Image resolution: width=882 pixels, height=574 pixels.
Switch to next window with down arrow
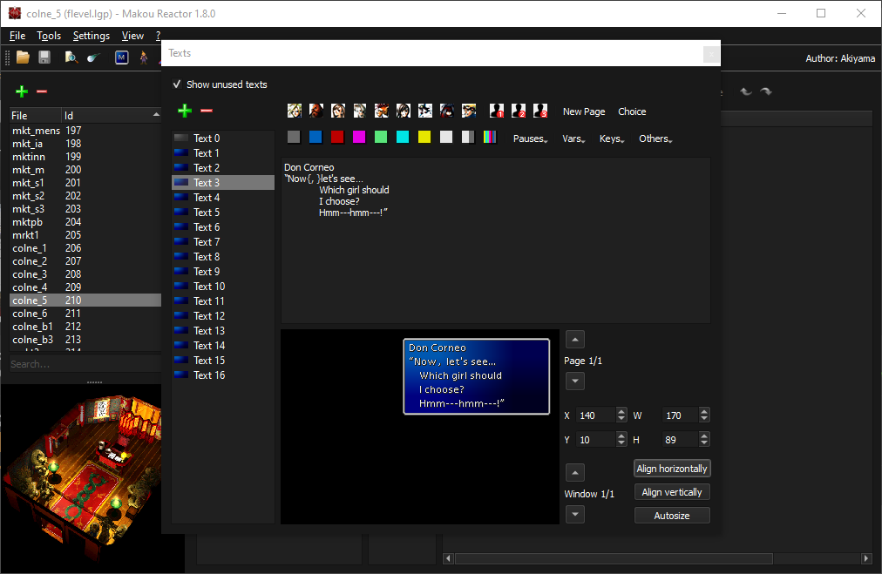pos(575,515)
